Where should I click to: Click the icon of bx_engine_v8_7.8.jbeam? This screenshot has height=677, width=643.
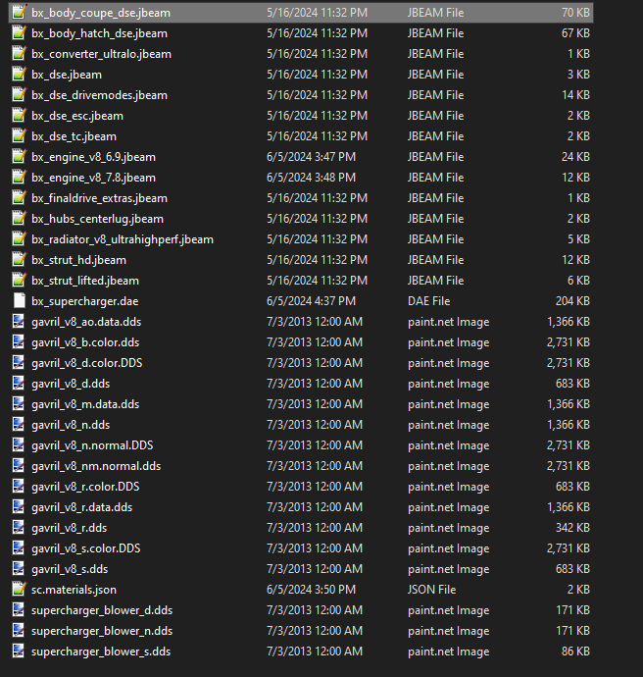pos(19,177)
